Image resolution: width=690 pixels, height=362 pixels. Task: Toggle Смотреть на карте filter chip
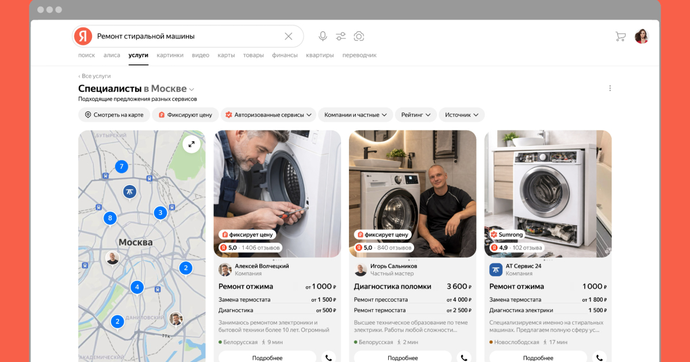click(114, 115)
